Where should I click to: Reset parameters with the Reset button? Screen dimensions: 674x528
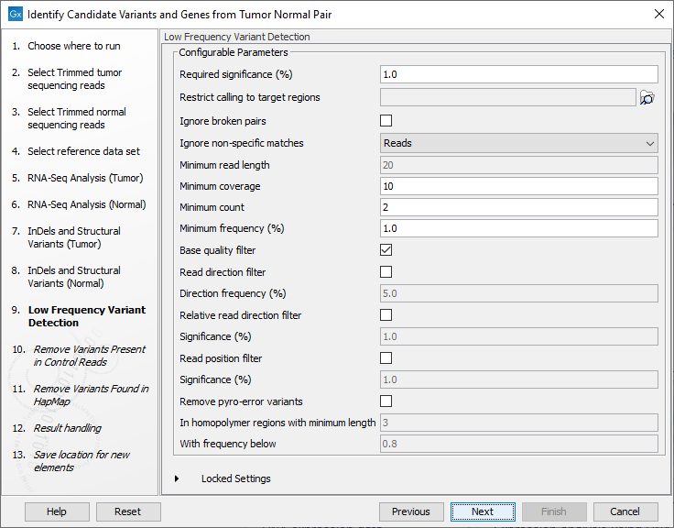click(128, 511)
